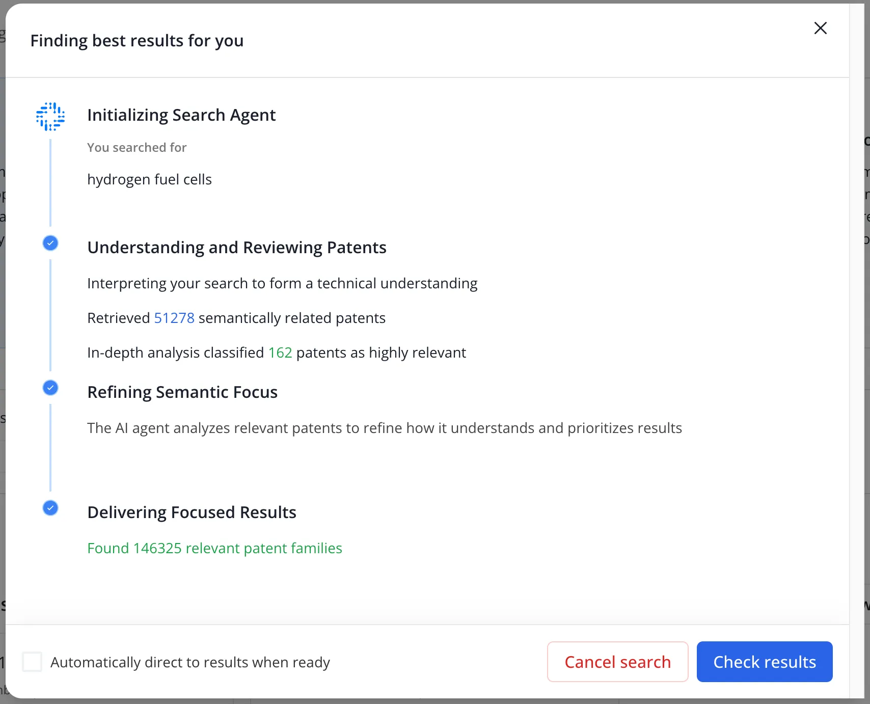The height and width of the screenshot is (704, 870).
Task: Click the 'Delivering Focused Results' heading
Action: (x=192, y=512)
